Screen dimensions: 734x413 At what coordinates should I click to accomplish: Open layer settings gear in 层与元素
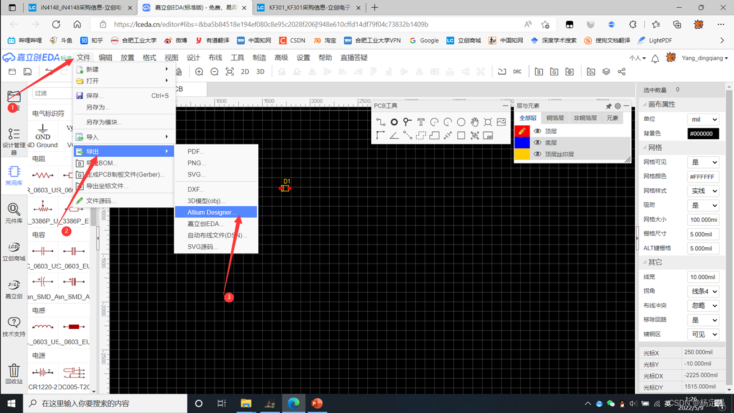point(618,106)
